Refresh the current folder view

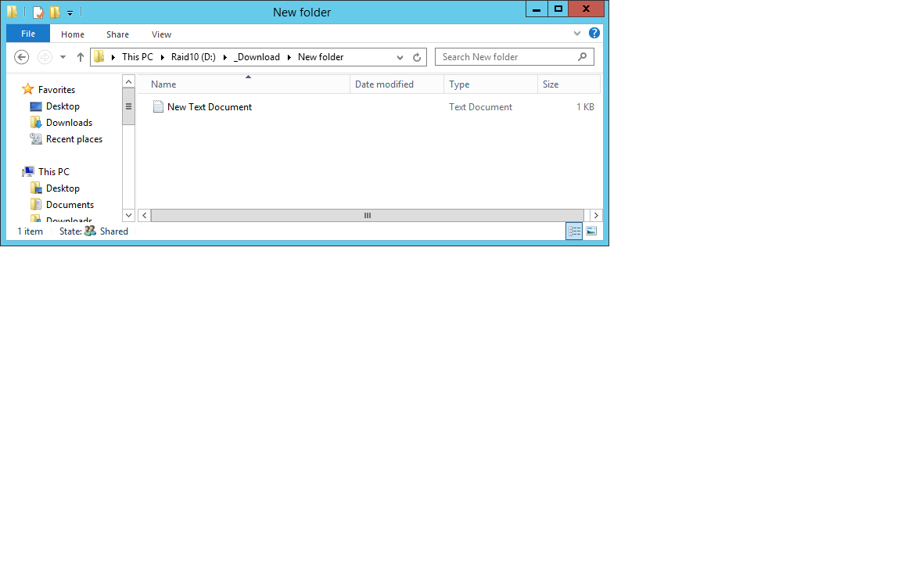pyautogui.click(x=417, y=57)
